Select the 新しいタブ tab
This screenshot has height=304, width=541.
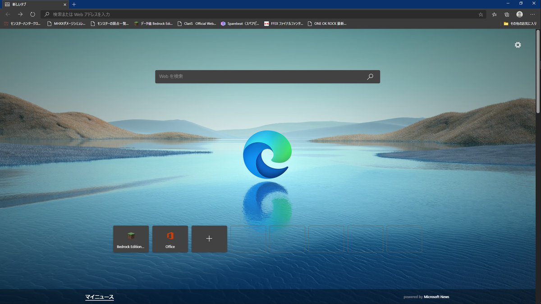coord(35,4)
